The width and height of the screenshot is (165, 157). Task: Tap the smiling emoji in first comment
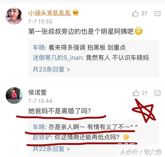coord(139,31)
